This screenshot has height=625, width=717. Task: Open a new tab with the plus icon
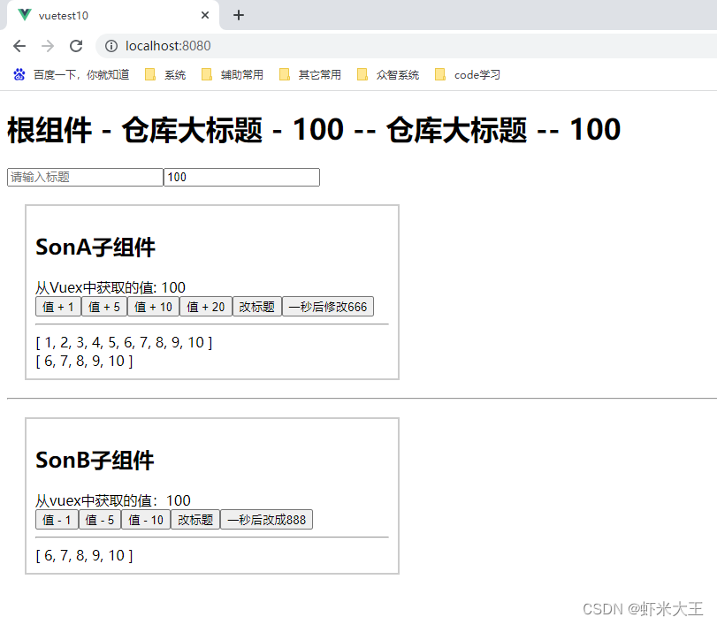pyautogui.click(x=239, y=15)
